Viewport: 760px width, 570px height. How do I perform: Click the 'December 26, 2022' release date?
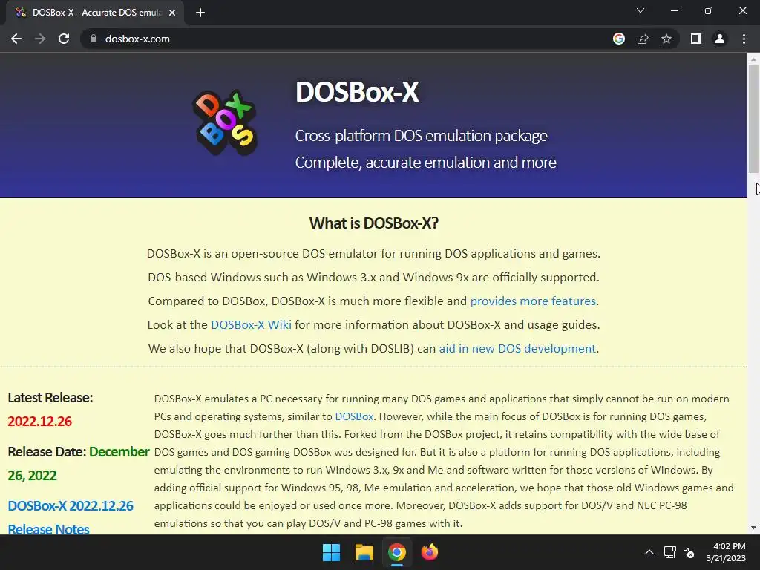79,463
